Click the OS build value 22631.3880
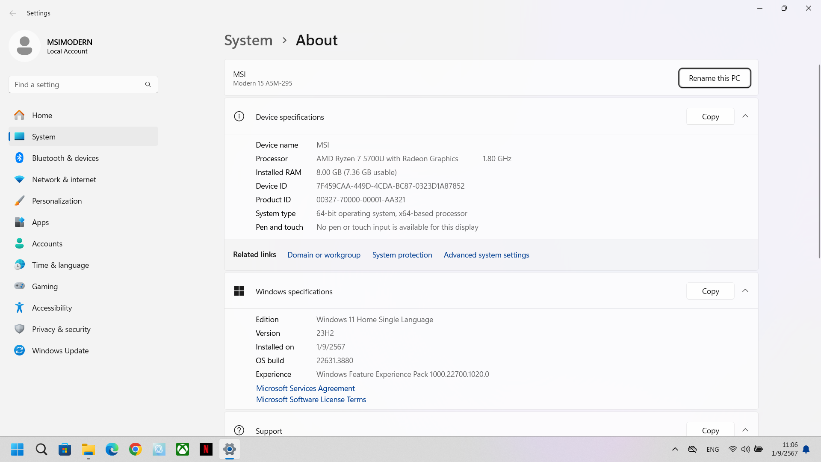 pos(335,361)
